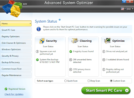This screenshot has height=98, width=134.
Task: Open the Help menu link
Action: pyautogui.click(x=129, y=9)
